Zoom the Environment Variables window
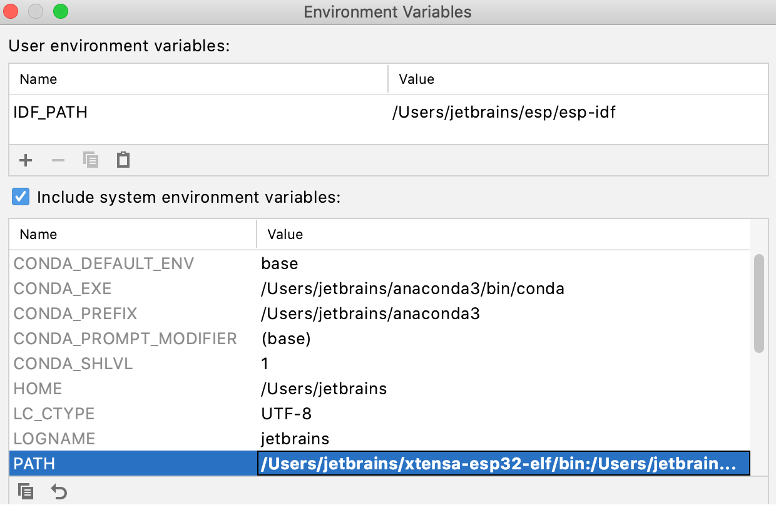The image size is (776, 505). click(60, 11)
